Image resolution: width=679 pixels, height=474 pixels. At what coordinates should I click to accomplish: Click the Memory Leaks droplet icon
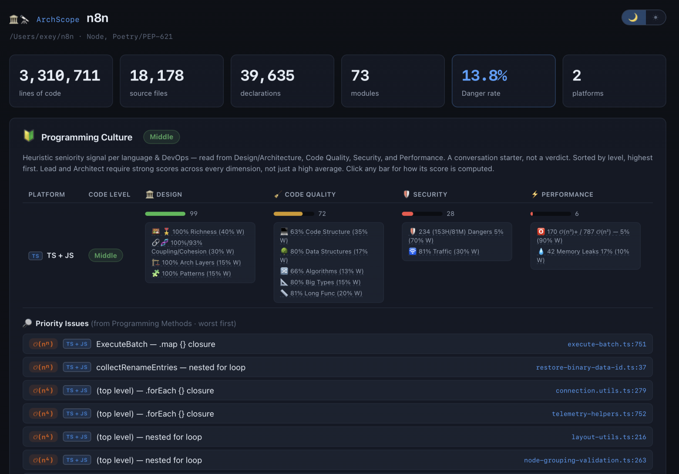click(541, 251)
